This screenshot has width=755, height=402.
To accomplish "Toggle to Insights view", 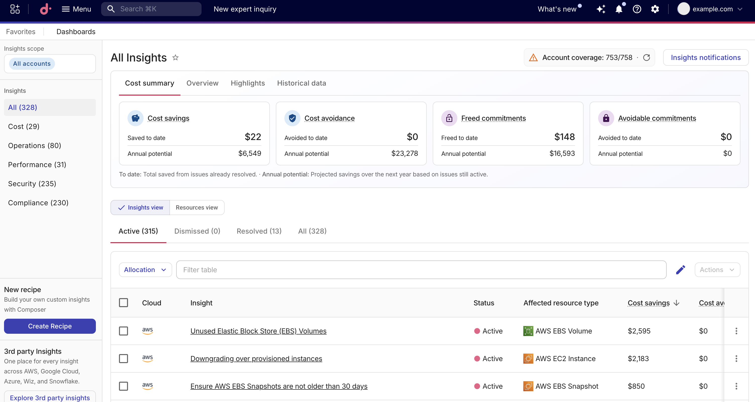I will 140,208.
